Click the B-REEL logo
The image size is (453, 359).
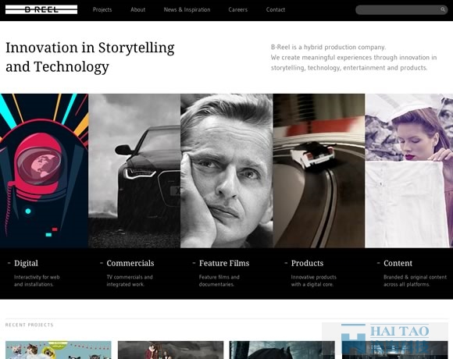coord(41,9)
